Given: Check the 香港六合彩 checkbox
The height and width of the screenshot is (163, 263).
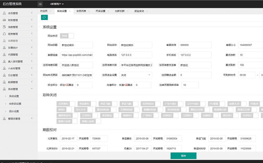Looking at the screenshot, I should [x=98, y=121].
